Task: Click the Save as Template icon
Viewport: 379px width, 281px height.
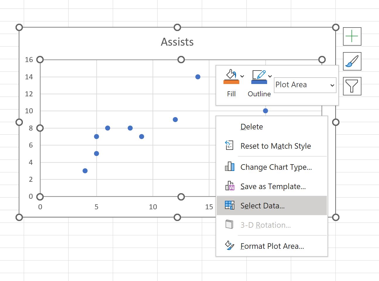Action: click(x=230, y=186)
